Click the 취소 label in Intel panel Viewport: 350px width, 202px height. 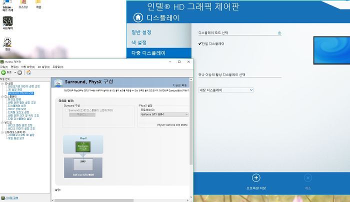pos(308,188)
